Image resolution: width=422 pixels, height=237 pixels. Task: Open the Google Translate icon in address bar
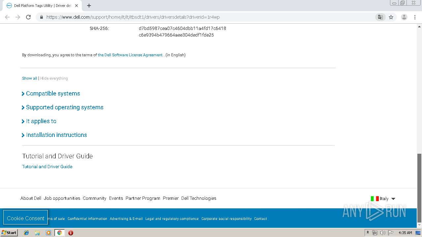(x=380, y=17)
